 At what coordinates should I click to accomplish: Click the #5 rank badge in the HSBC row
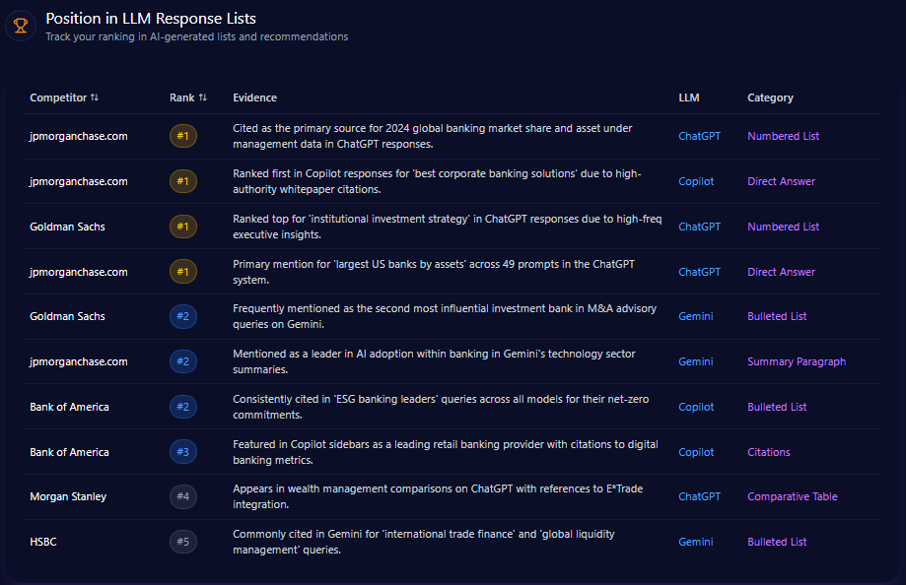(182, 542)
